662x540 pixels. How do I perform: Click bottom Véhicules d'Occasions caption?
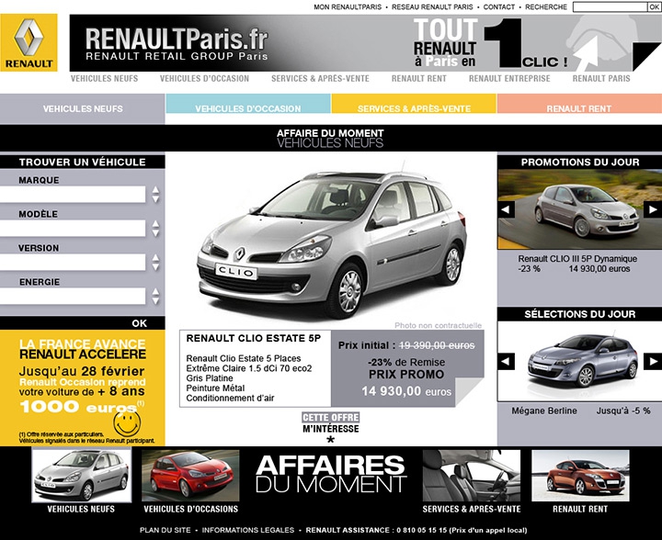coord(191,509)
